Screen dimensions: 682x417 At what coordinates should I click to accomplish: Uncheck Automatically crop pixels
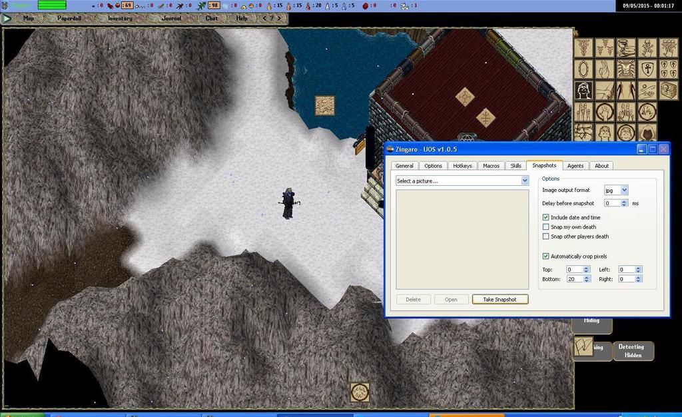point(546,256)
